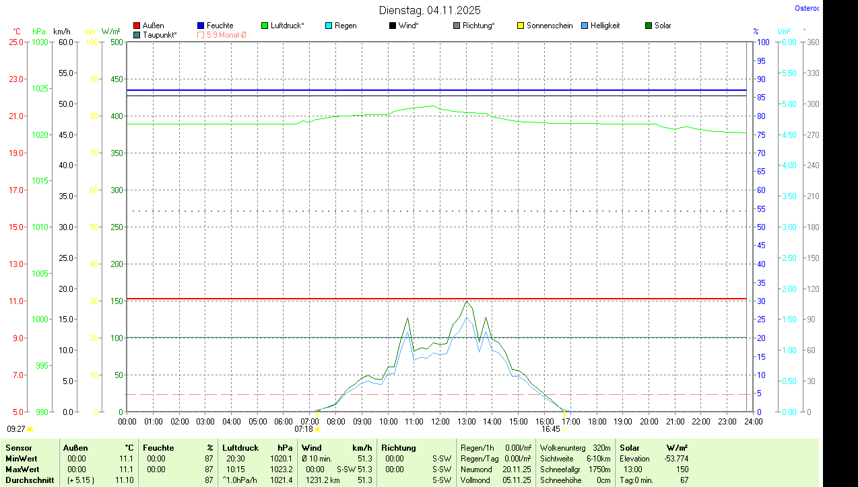
Task: Select the Solar column header in table
Action: (x=630, y=448)
